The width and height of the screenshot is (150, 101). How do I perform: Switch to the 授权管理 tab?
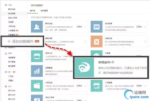pyautogui.click(x=44, y=11)
